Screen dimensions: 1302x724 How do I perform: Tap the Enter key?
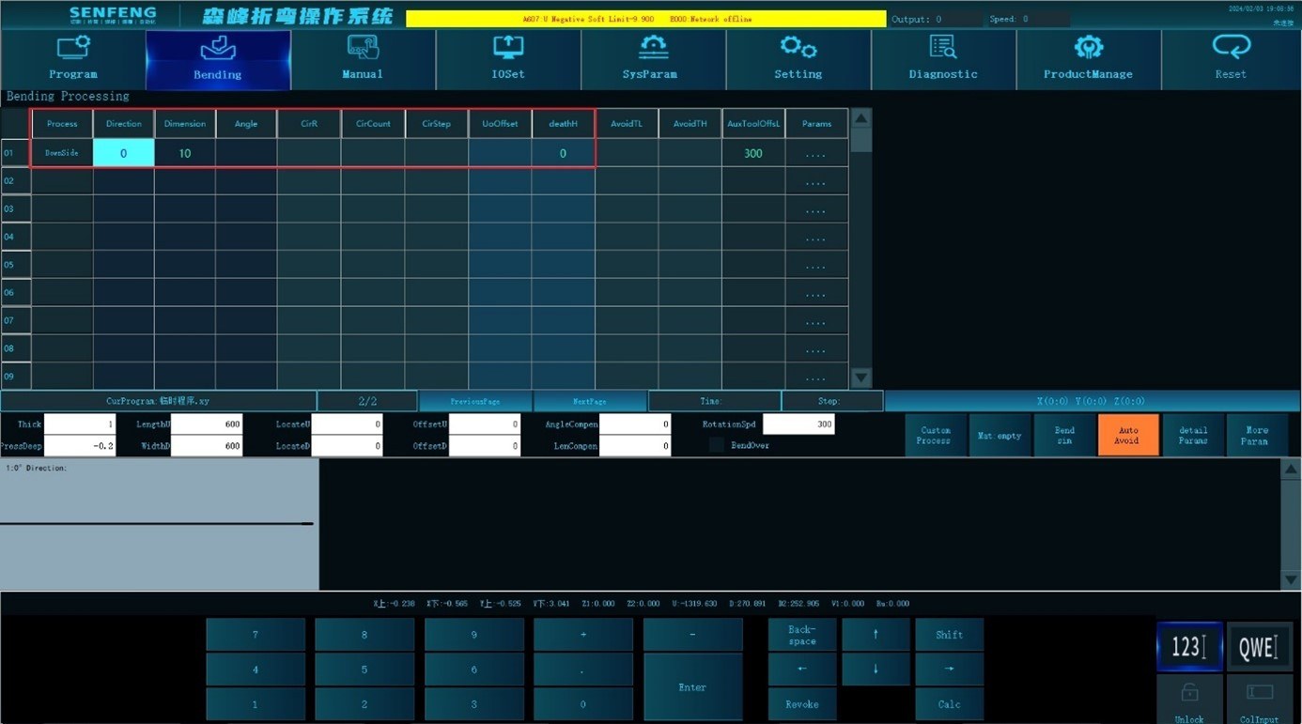(692, 686)
